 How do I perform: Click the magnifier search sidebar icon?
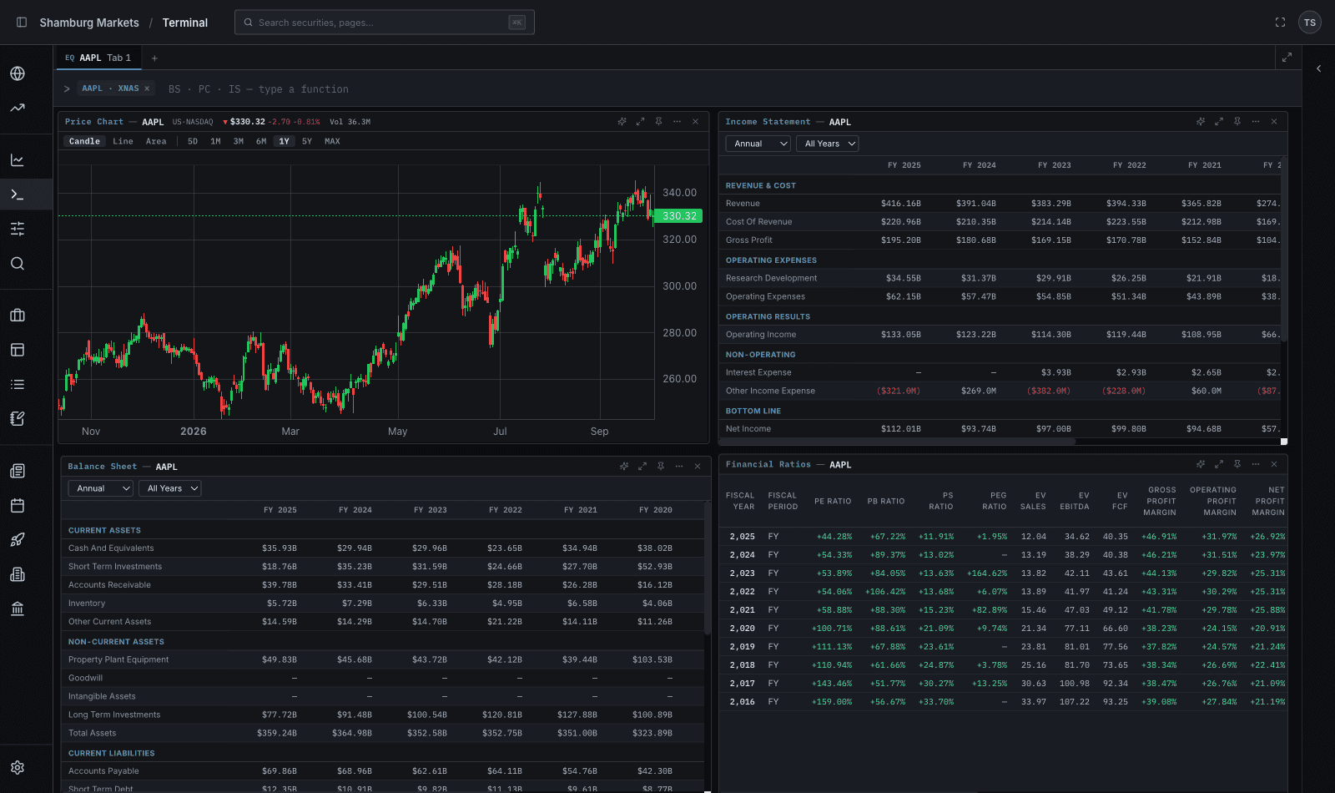18,264
